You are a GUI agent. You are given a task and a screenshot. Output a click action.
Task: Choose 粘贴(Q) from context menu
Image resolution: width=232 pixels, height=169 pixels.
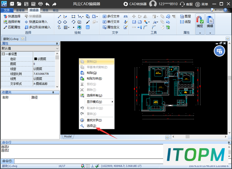pos(97,73)
